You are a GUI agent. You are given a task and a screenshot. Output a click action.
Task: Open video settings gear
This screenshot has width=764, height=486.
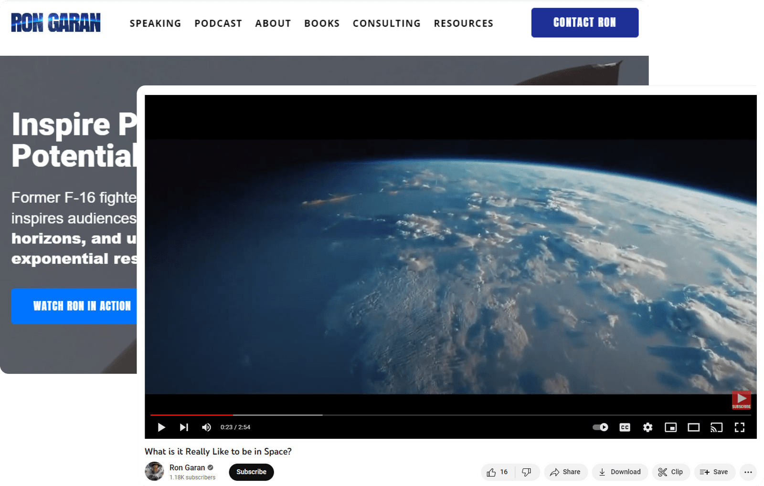[x=647, y=427]
